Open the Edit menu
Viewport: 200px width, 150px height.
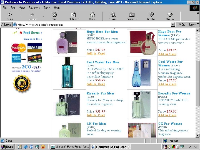(x=13, y=8)
